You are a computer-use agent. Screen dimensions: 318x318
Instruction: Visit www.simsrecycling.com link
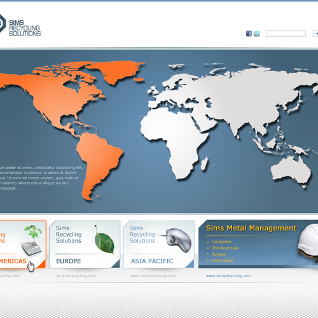228,276
